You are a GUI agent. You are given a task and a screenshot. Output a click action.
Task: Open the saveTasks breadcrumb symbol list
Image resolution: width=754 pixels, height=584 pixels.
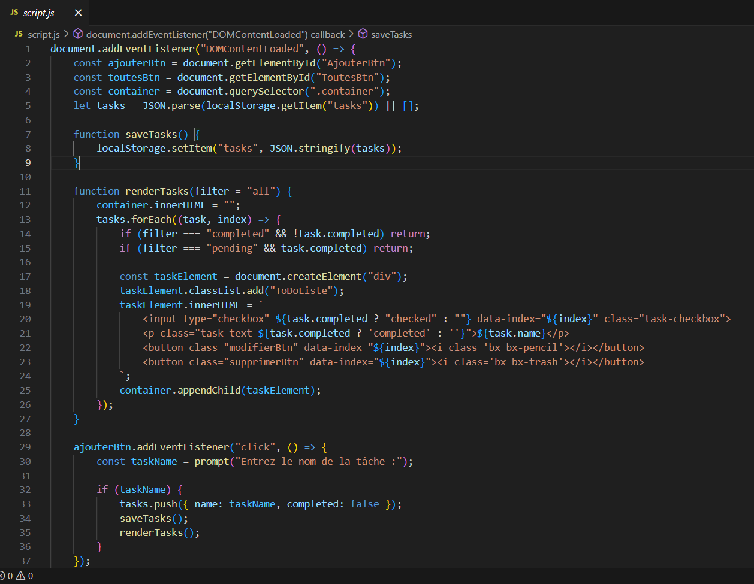coord(391,34)
